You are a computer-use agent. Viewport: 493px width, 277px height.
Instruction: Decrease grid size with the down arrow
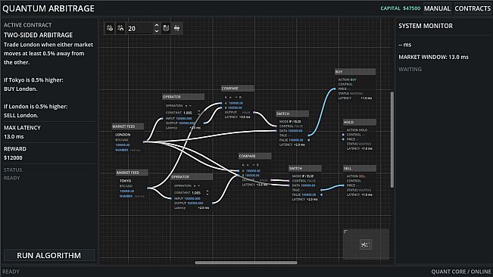click(157, 31)
